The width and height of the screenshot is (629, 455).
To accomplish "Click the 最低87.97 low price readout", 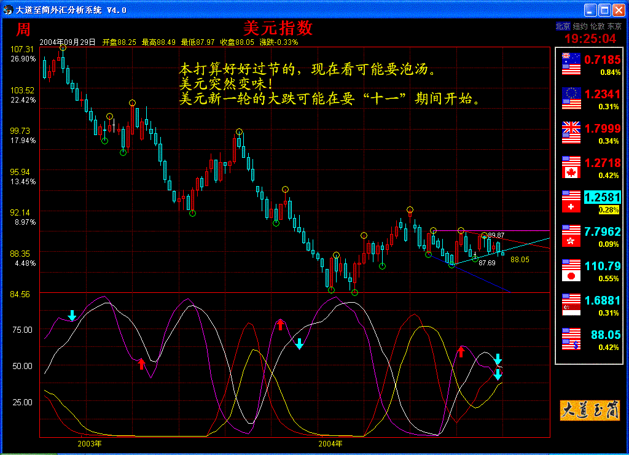I will tap(198, 42).
